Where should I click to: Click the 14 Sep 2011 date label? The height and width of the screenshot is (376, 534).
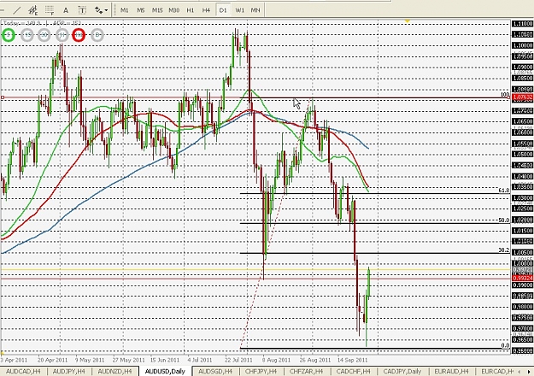(x=353, y=360)
